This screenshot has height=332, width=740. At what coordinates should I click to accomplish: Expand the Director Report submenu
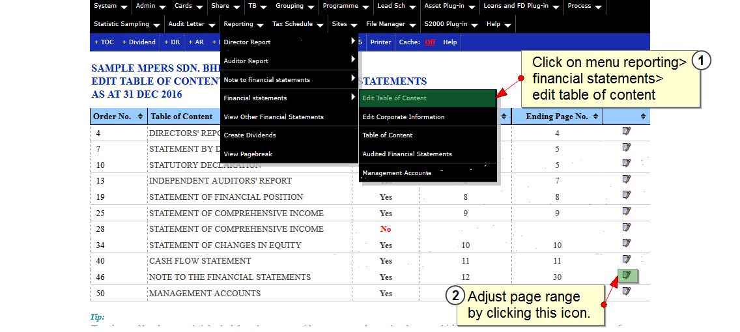point(289,42)
